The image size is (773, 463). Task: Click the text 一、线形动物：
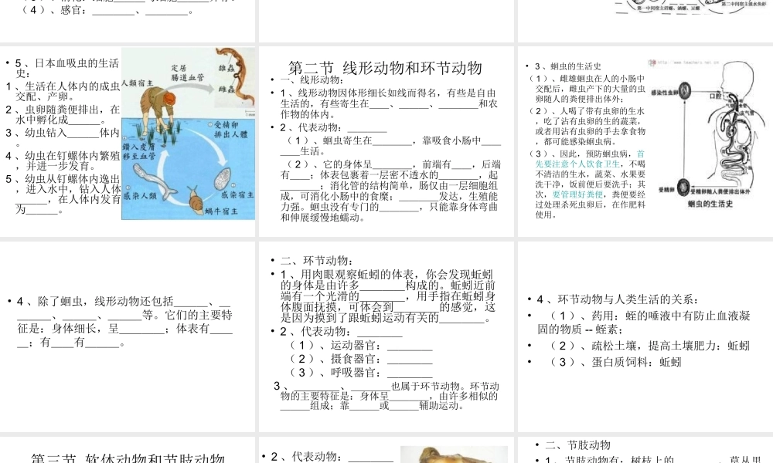point(312,80)
